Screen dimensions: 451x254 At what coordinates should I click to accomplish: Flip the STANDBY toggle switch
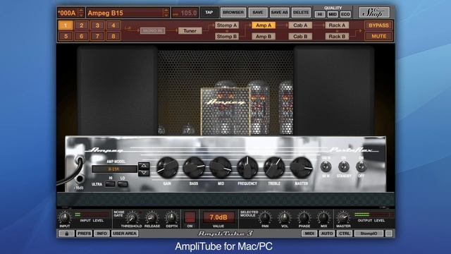(344, 167)
